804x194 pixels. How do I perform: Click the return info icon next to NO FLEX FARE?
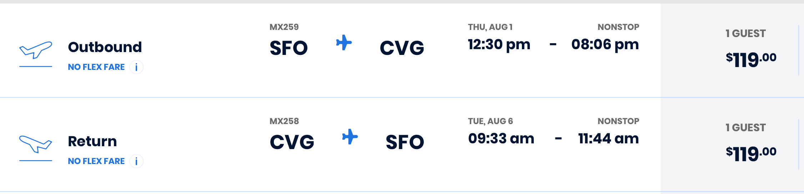(136, 161)
